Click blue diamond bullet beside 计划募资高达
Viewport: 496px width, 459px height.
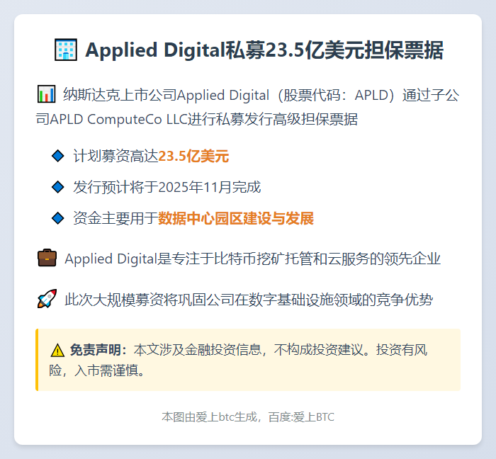[58, 156]
